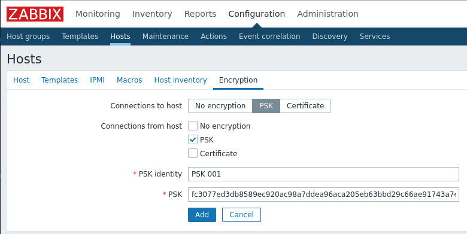Switch to the IPMI tab
467x234 pixels.
point(98,80)
